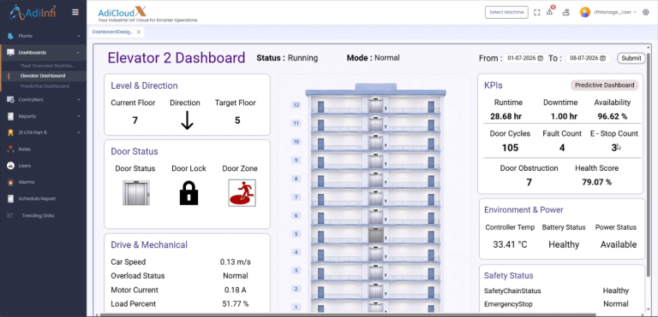Open Predictive Dashboard sidebar item
The width and height of the screenshot is (658, 317).
point(45,86)
